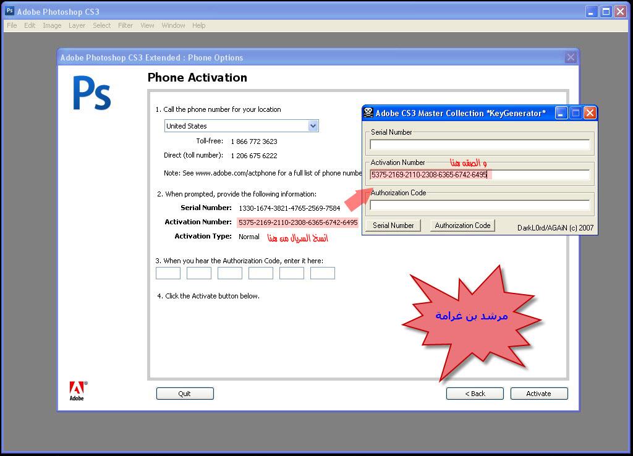
Task: Click the Phone Activation heading
Action: (197, 77)
